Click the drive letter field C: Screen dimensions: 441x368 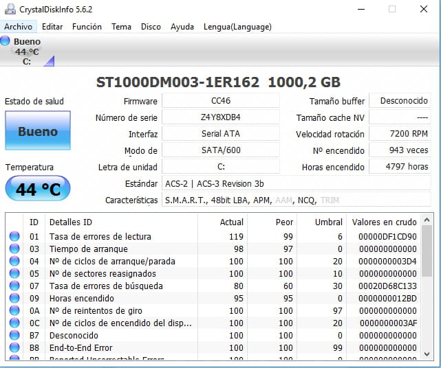[221, 167]
